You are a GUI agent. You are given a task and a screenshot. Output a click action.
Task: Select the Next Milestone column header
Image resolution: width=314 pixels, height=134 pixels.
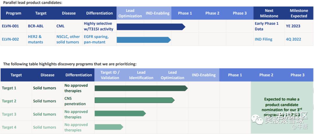coord(269,13)
